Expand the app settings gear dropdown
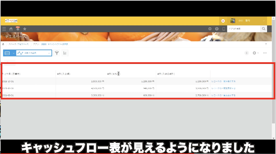Image resolution: width=276 pixels, height=154 pixels. pos(255,53)
